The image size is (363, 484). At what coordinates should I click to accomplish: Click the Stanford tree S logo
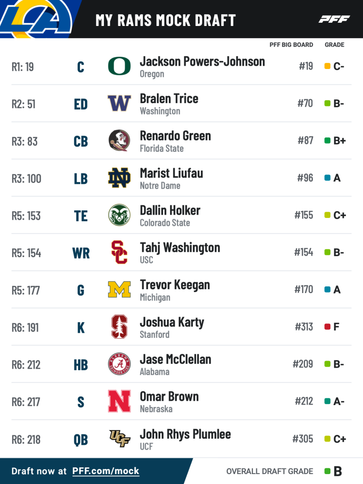pos(119,327)
